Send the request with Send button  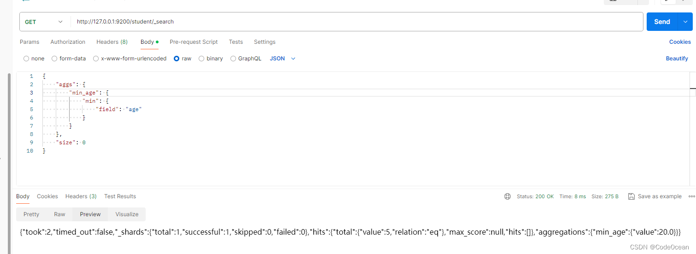click(x=662, y=22)
